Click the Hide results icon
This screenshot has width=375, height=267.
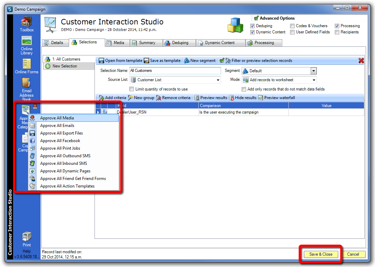tap(231, 98)
